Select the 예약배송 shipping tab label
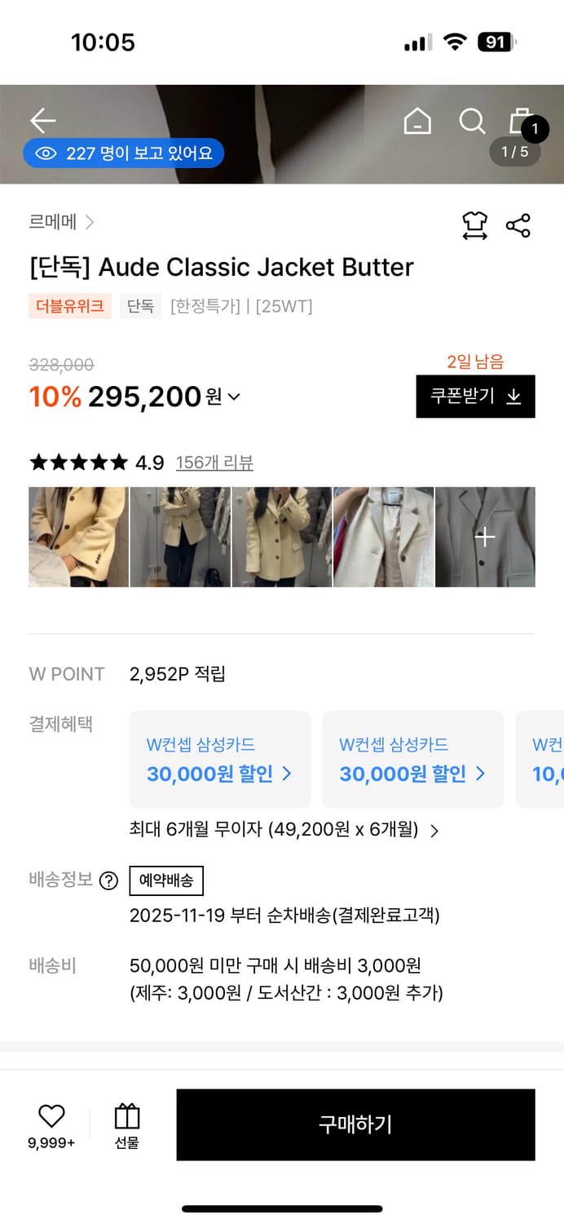Image resolution: width=564 pixels, height=1224 pixels. (166, 880)
